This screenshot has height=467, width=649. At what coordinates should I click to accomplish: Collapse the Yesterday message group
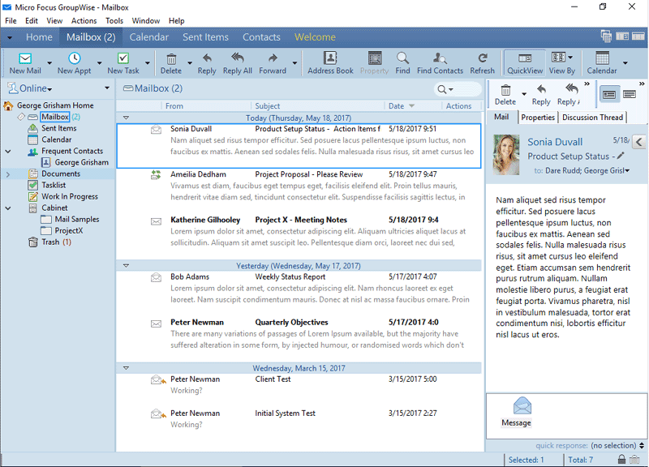(x=126, y=266)
